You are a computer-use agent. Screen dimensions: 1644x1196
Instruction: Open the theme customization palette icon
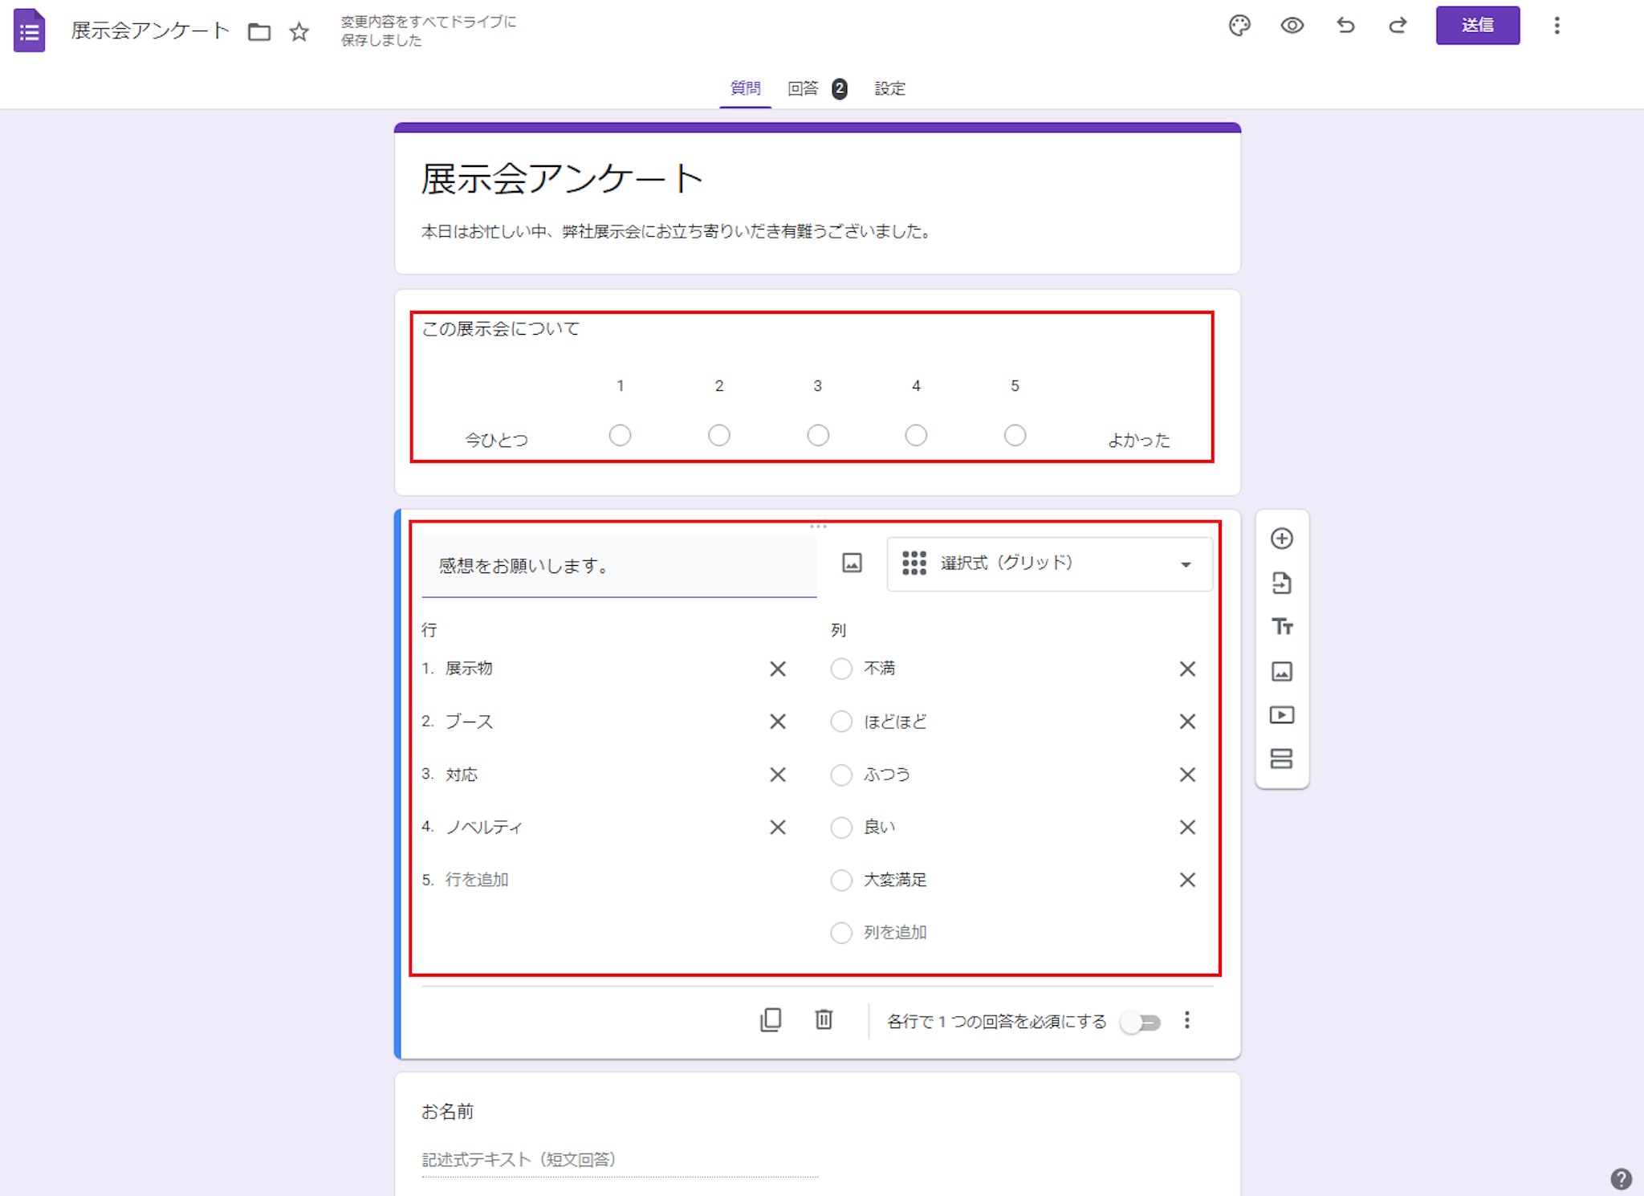coord(1239,26)
